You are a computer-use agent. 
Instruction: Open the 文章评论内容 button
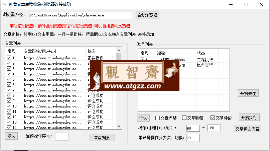point(247,129)
